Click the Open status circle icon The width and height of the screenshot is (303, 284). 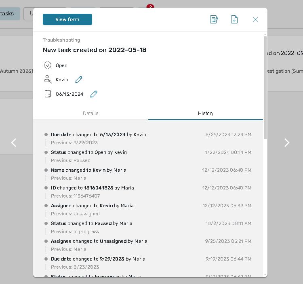pyautogui.click(x=48, y=65)
